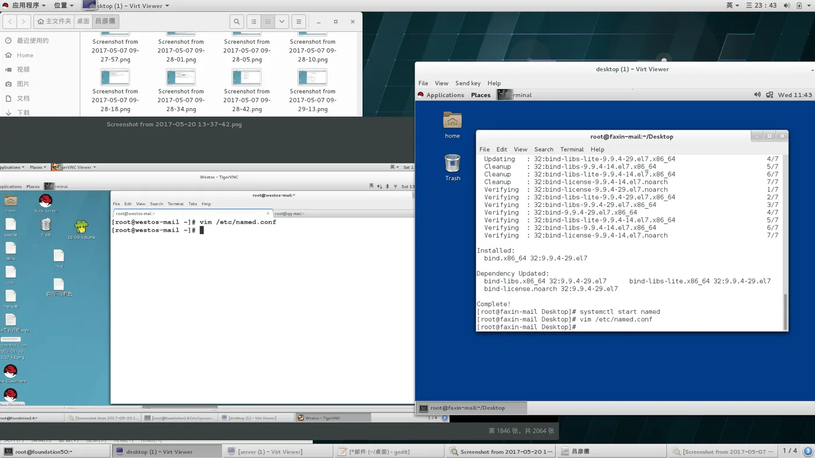Viewport: 815px width, 458px height.
Task: Select the 吕彦儒 path segment
Action: (105, 22)
